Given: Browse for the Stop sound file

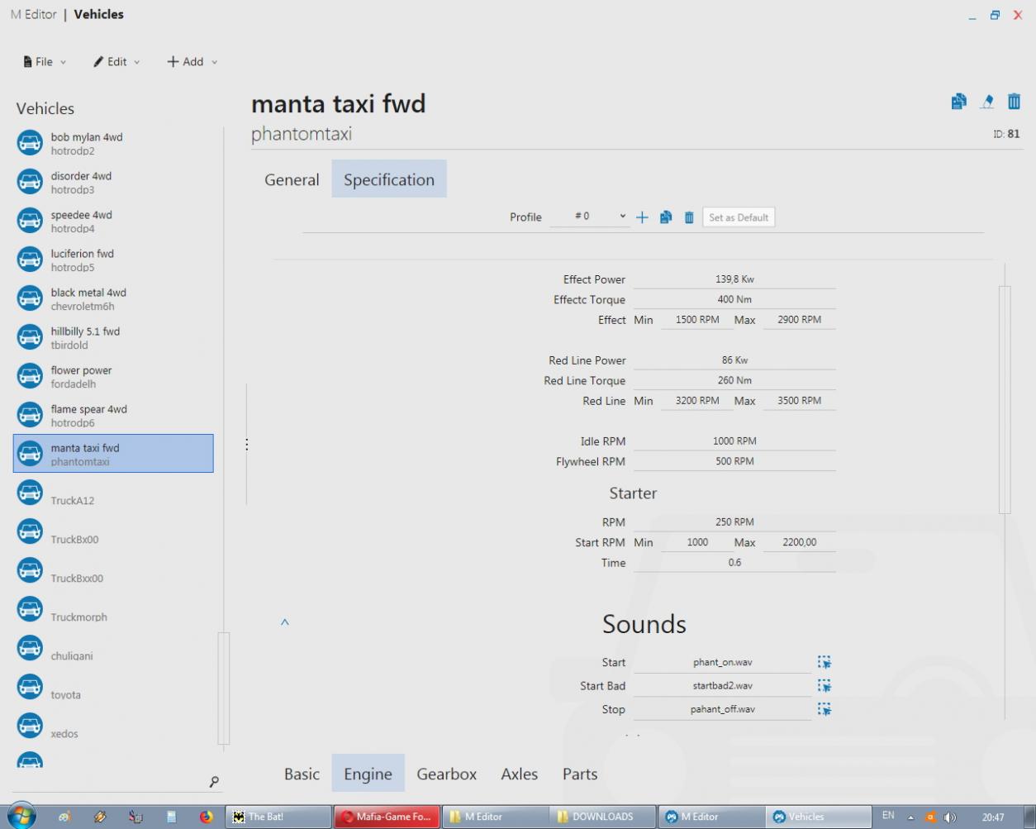Looking at the screenshot, I should 824,709.
